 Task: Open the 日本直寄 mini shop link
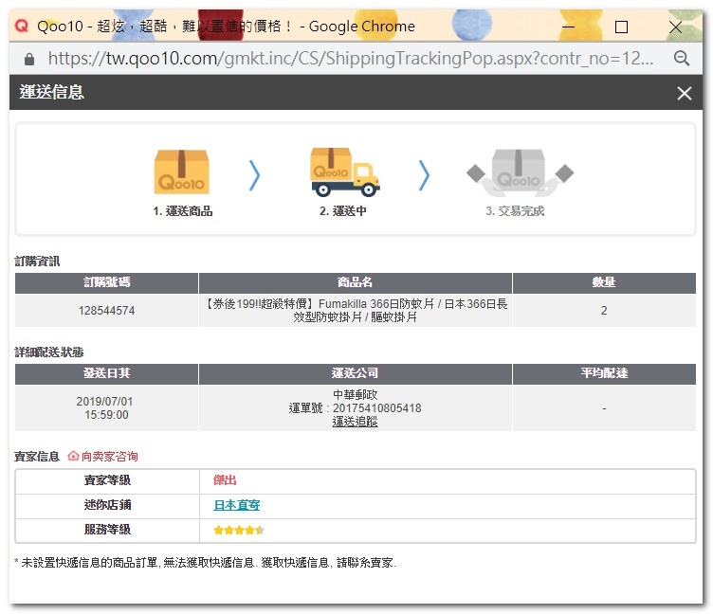(237, 505)
